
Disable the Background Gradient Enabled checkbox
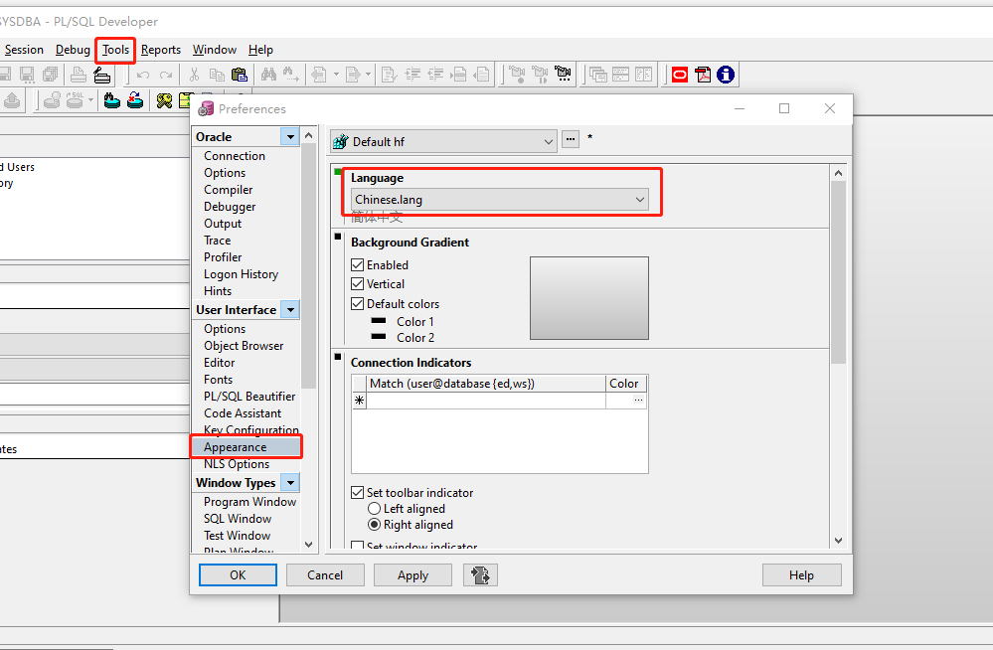[356, 264]
